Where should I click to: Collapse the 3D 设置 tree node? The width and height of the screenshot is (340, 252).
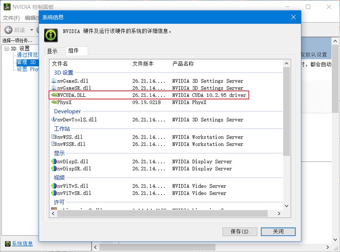click(x=6, y=48)
